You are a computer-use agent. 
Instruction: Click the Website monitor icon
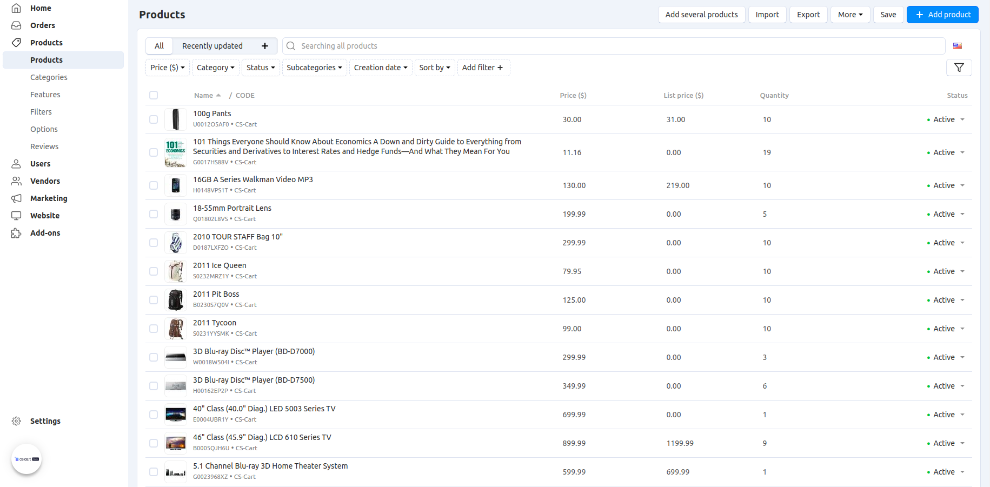16,216
